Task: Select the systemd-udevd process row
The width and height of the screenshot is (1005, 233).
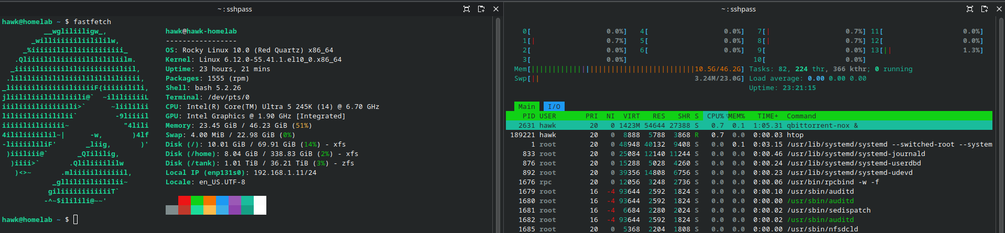Action: 749,172
